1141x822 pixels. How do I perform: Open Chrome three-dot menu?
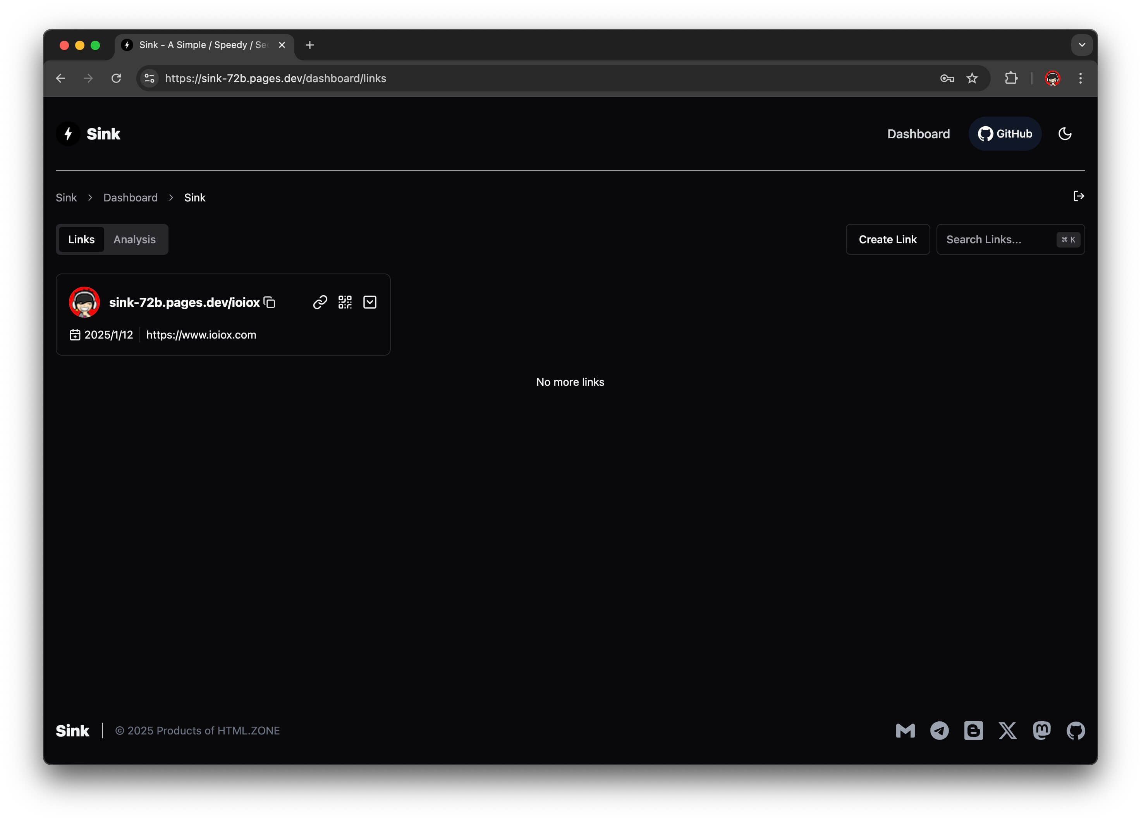(x=1080, y=79)
